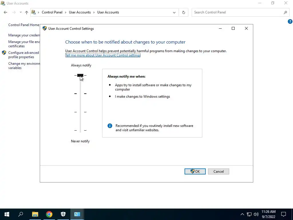This screenshot has width=293, height=220.
Task: Set slider to second notification level tick
Action: [80, 94]
